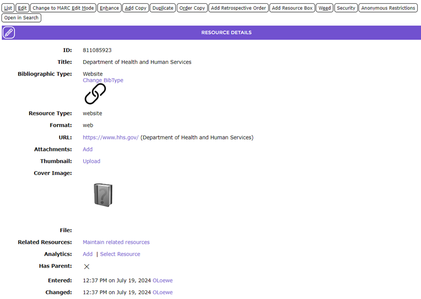Open the https://www.hhs.gov/ link
This screenshot has width=421, height=299.
point(111,137)
